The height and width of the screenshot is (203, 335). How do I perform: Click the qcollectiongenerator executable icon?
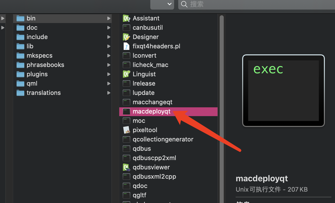click(126, 139)
